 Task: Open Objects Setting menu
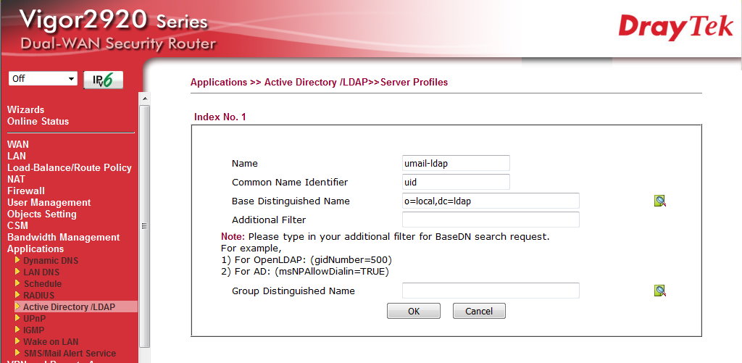click(41, 214)
